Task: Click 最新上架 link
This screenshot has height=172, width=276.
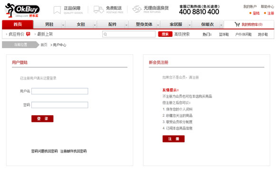Action: pos(45,34)
